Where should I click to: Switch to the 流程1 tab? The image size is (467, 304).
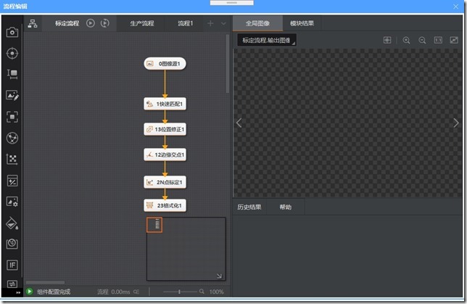[186, 23]
